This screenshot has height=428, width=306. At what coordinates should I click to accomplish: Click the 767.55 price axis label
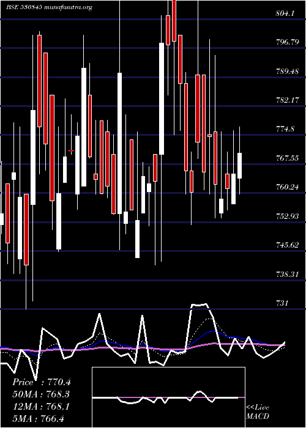pyautogui.click(x=287, y=158)
